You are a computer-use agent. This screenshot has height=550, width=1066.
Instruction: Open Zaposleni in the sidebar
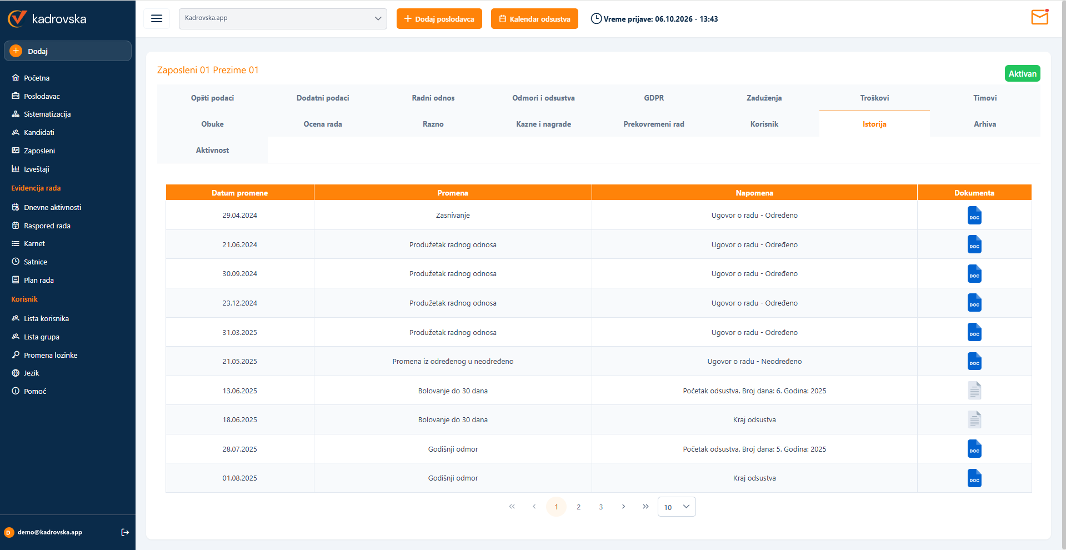(39, 151)
